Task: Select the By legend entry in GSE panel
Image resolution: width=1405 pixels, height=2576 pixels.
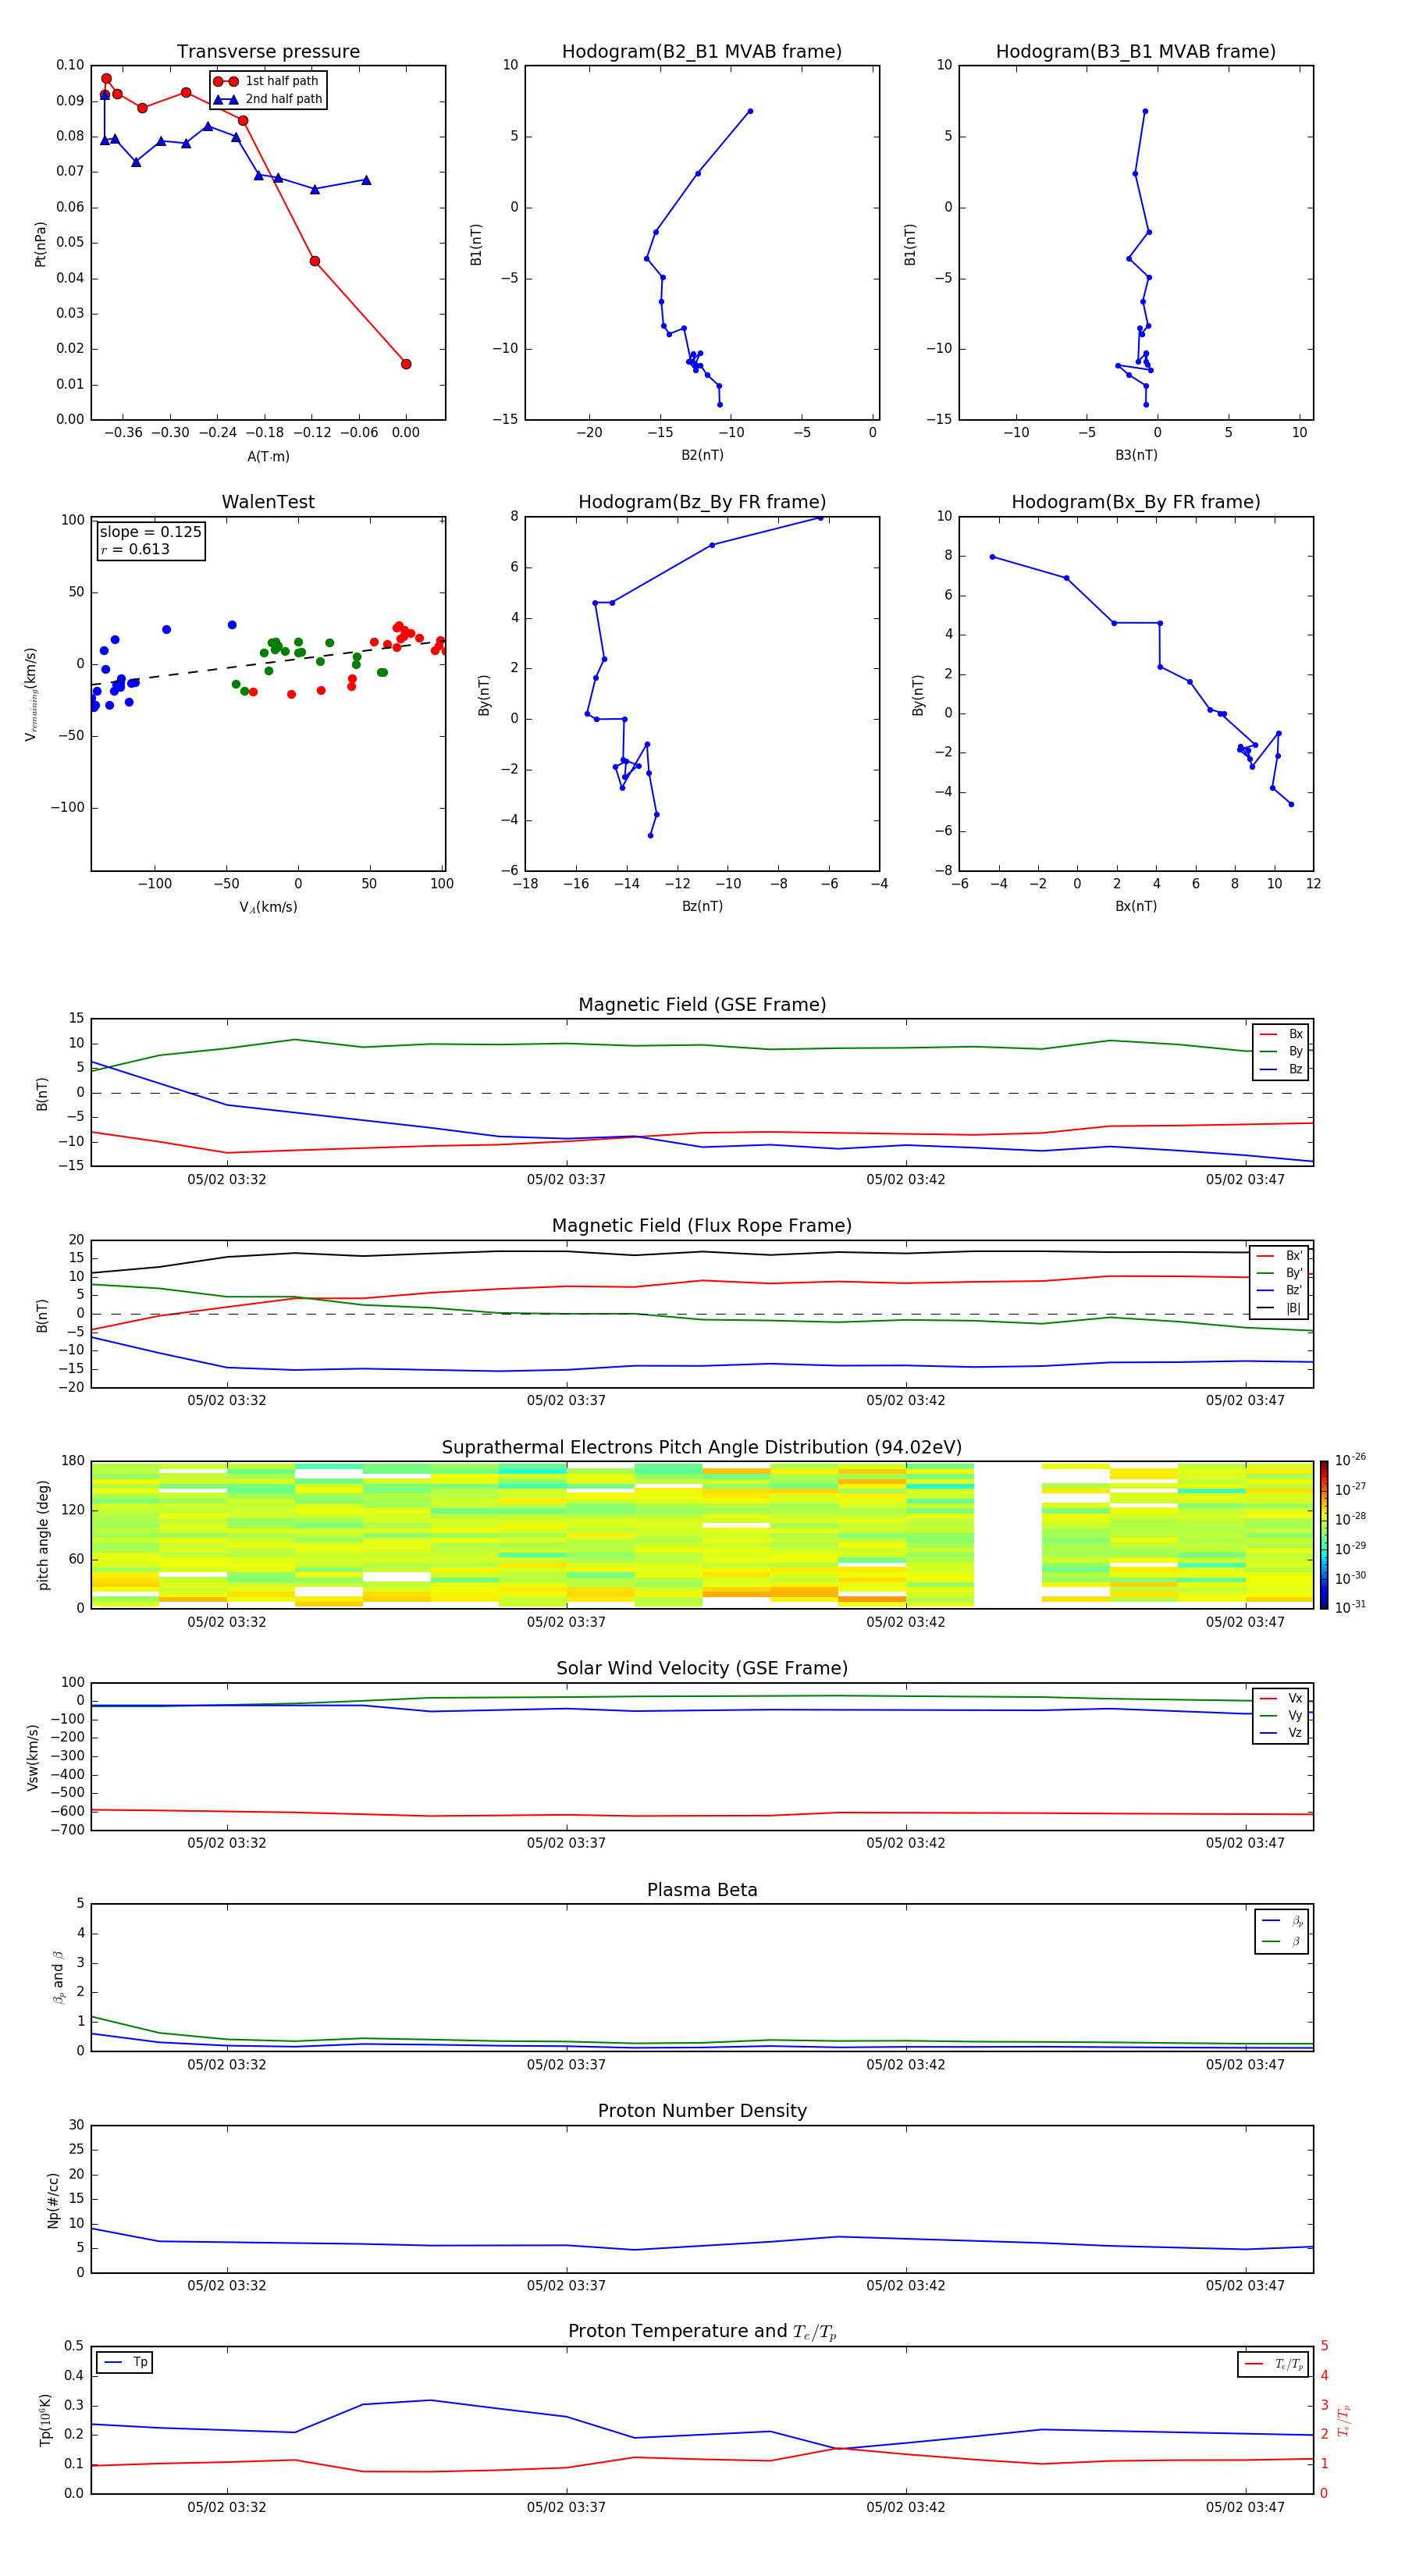Action: 1281,1051
